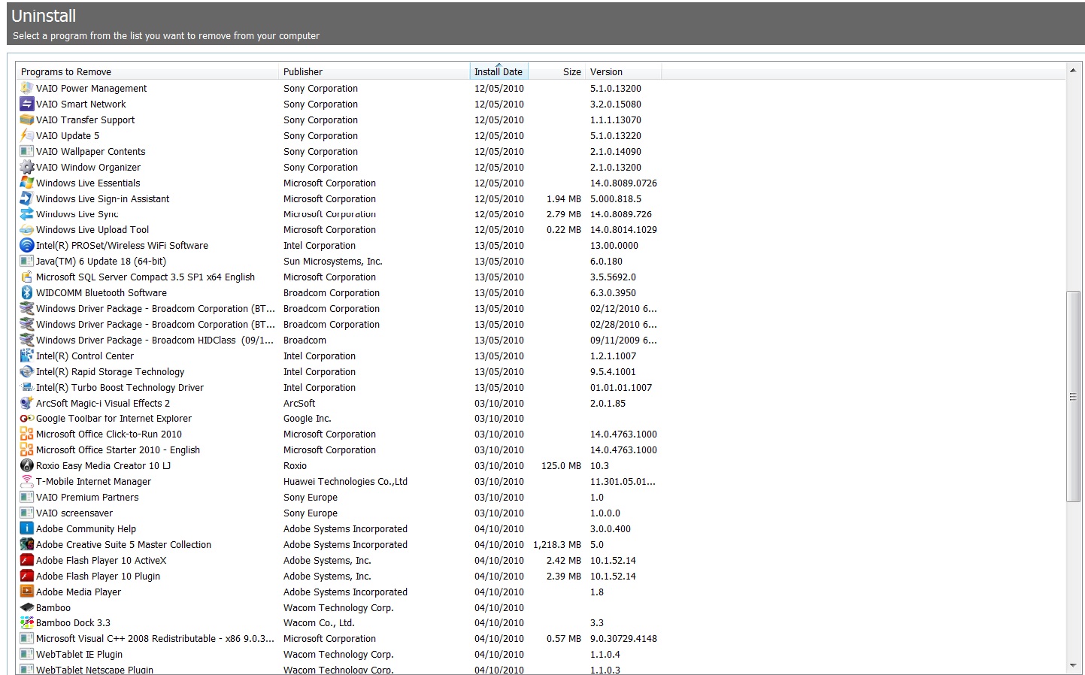
Task: Select Microsoft Visual C++ 2008 Redistributable row
Action: [338, 638]
